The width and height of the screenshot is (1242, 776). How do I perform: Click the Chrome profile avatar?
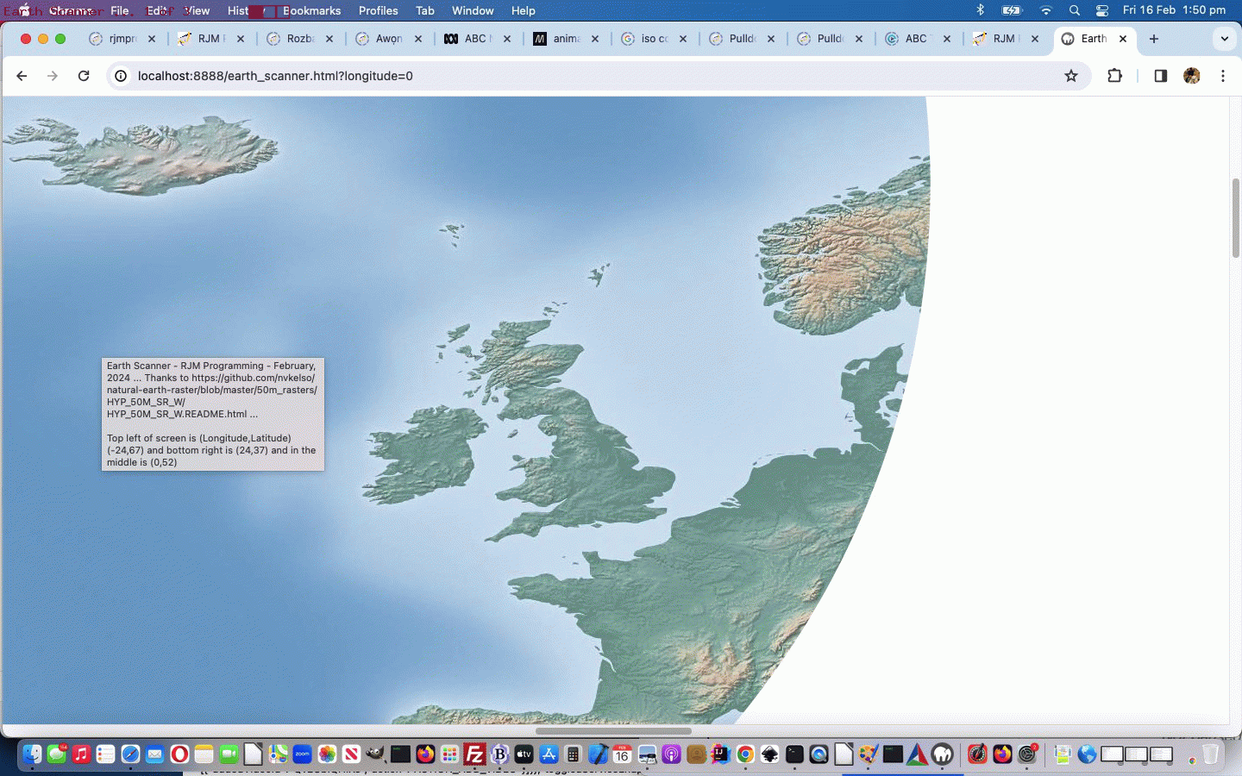[x=1191, y=76]
